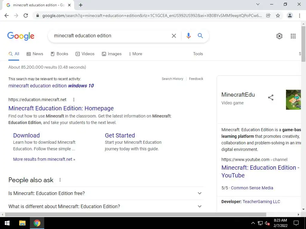Click the MinecraftEdu game thumbnail
The image size is (306, 229).
293,100
